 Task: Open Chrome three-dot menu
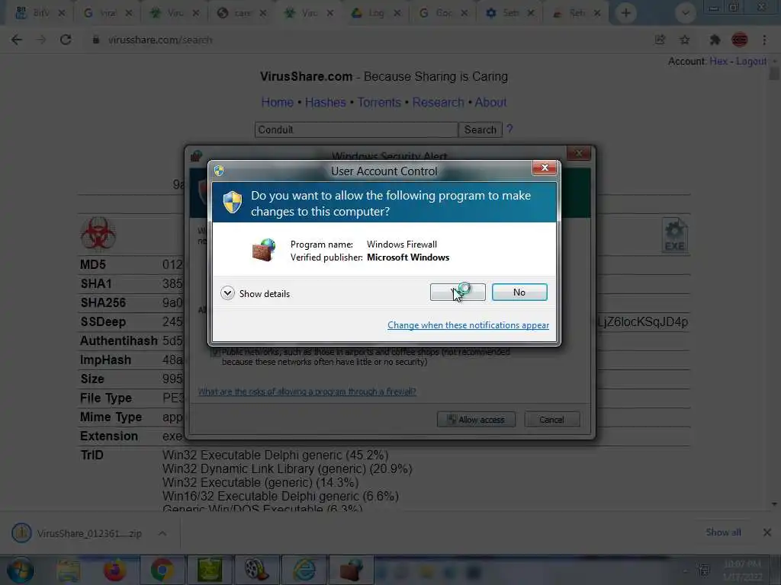(x=764, y=40)
